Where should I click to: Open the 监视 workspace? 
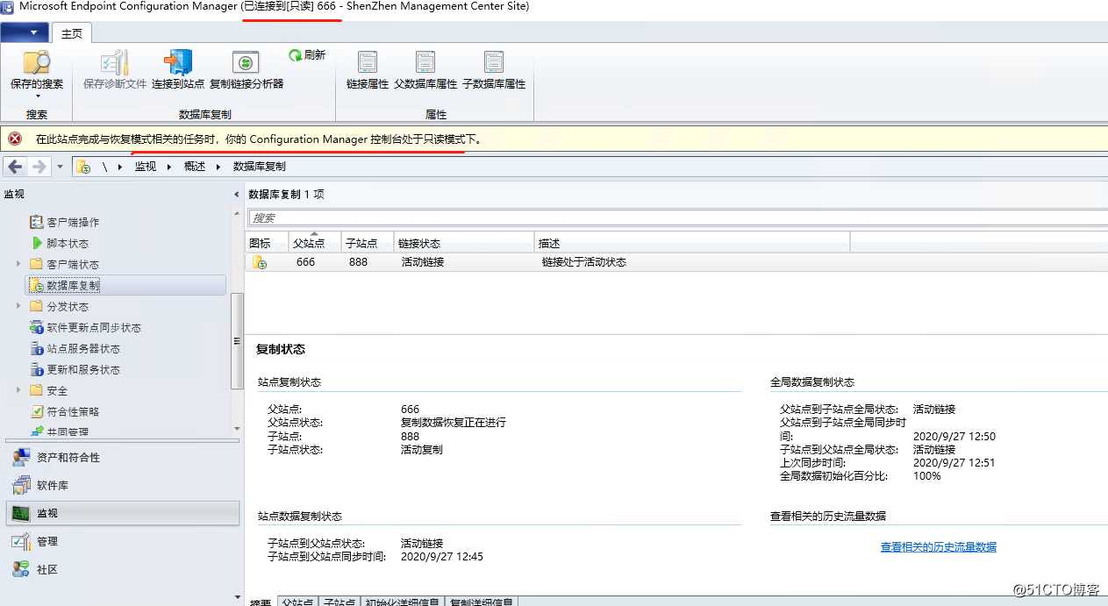pyautogui.click(x=121, y=513)
